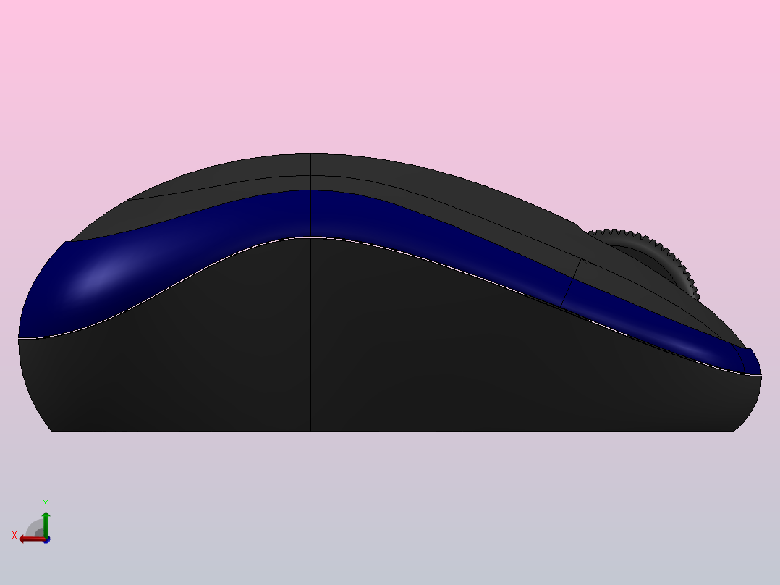Viewport: 780px width, 585px height.
Task: Click the red X axis arrow in triad
Action: coord(31,539)
